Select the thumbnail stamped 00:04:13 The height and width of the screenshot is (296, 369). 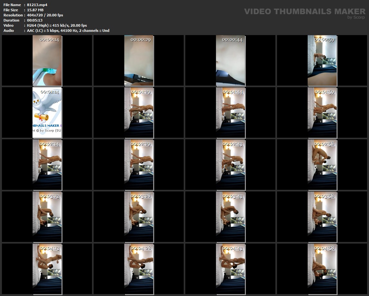47,269
